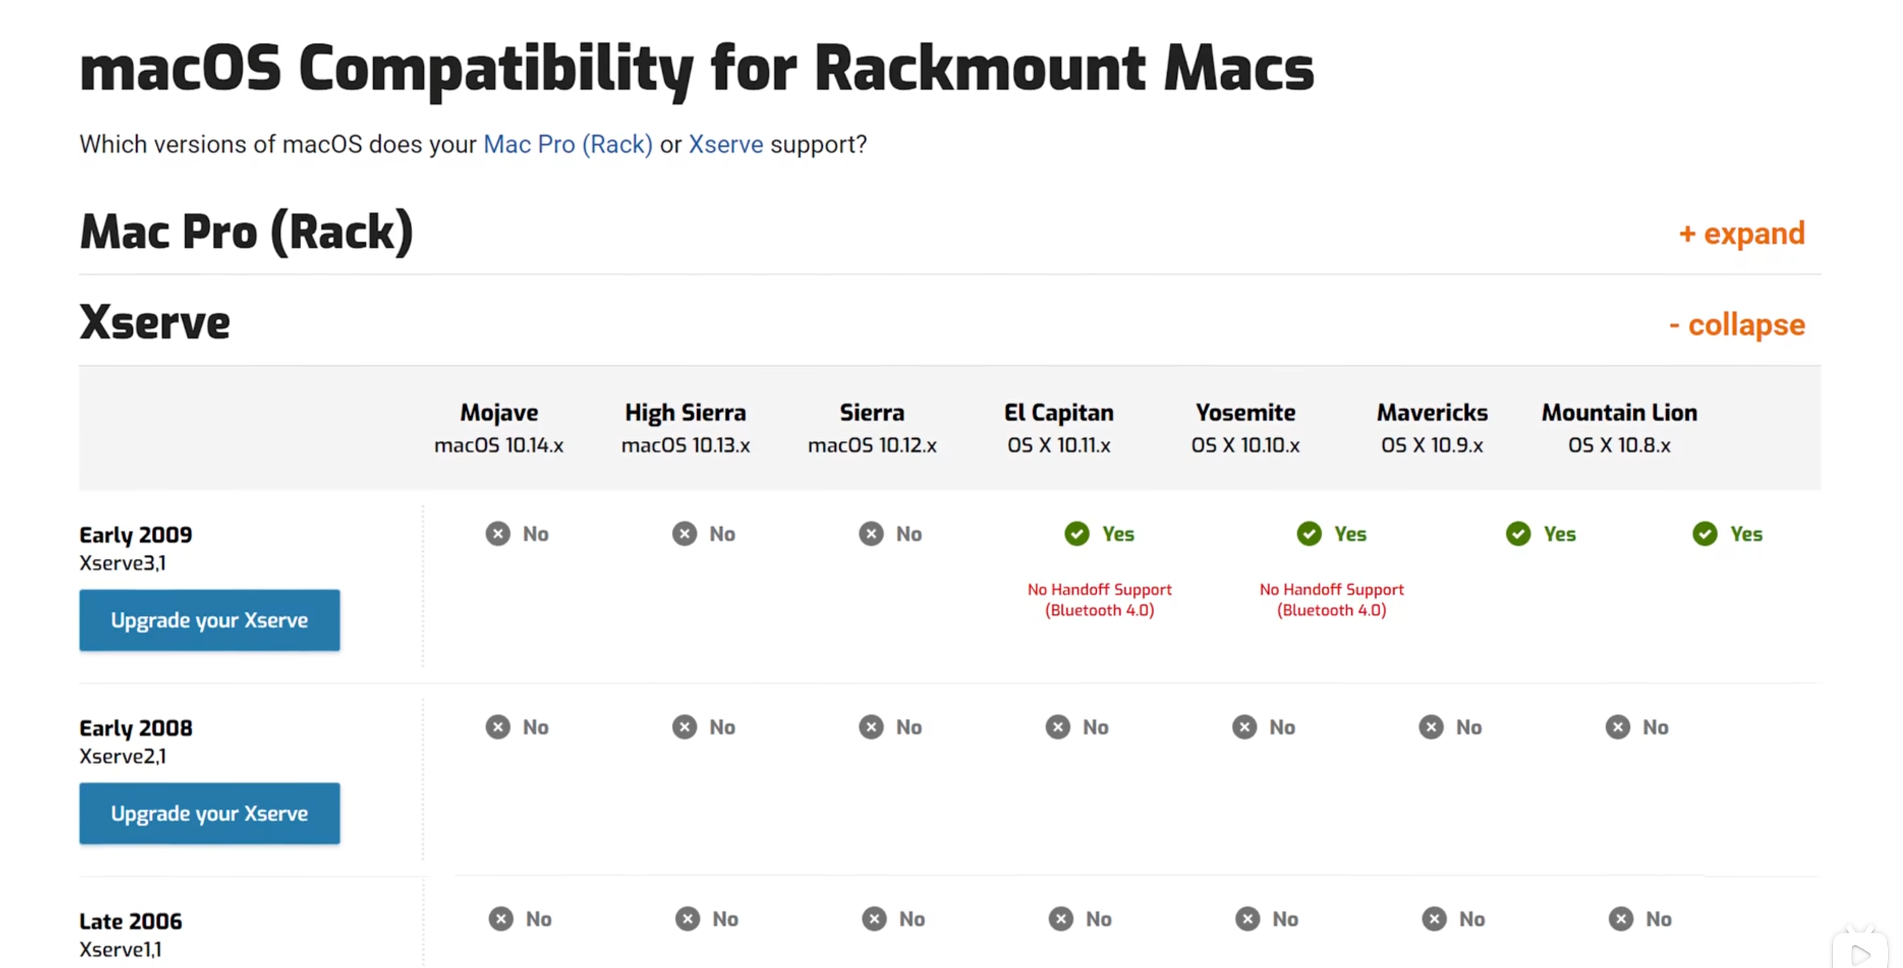
Task: Click the green checkmark icon under Yosemite
Action: tap(1309, 533)
